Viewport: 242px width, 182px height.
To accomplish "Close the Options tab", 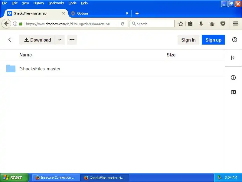I will click(127, 13).
